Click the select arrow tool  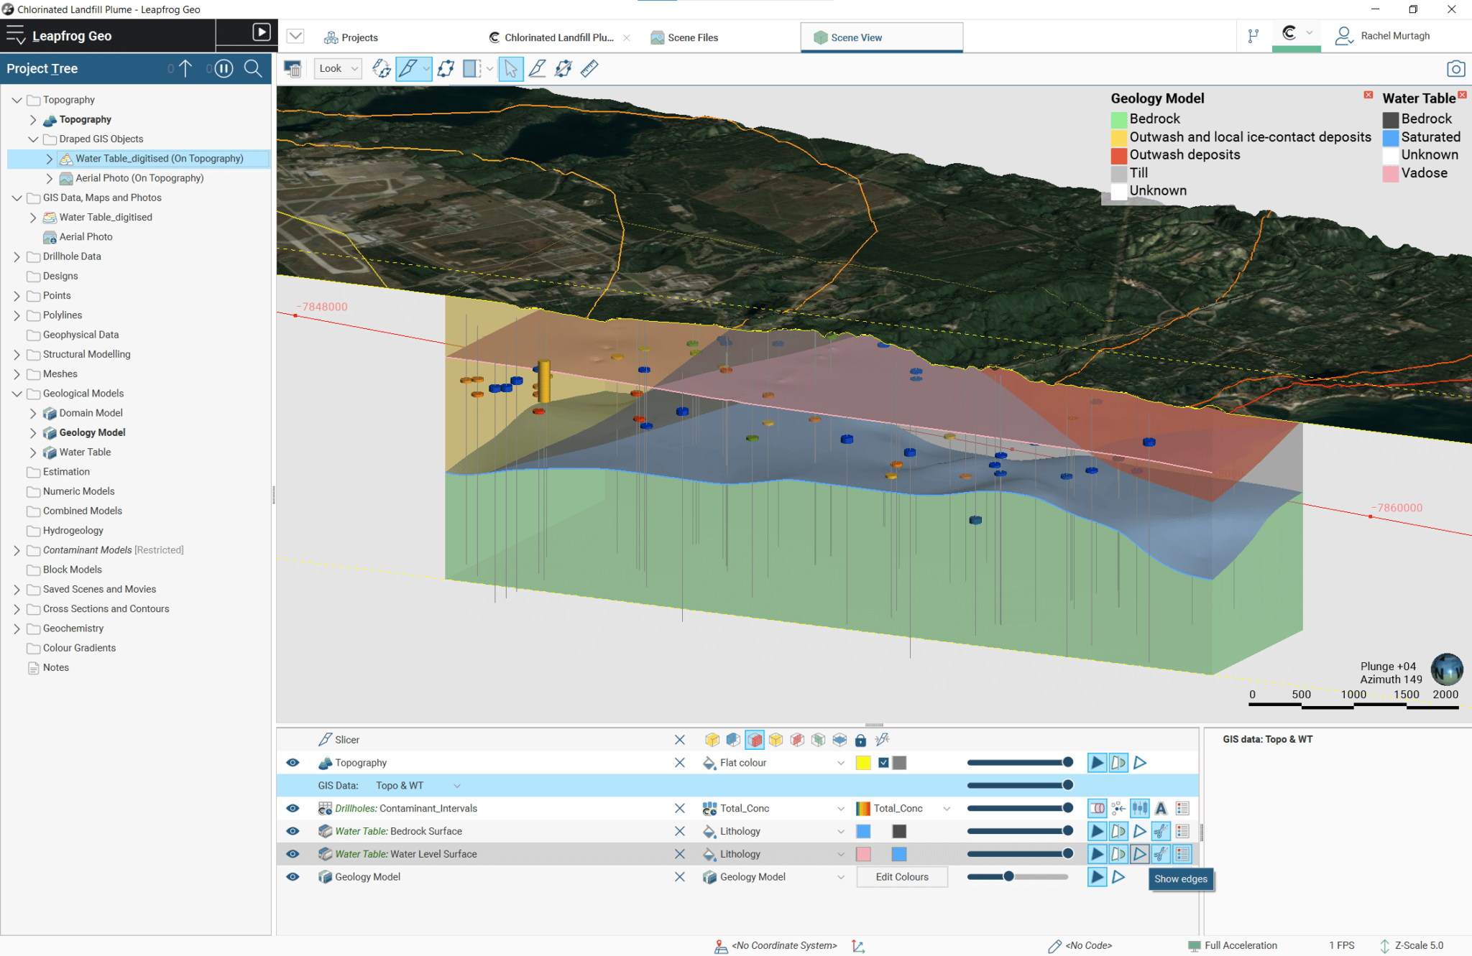point(510,69)
